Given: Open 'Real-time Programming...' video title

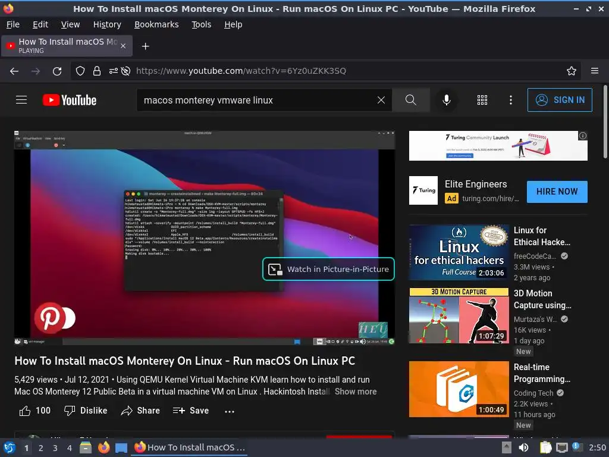Looking at the screenshot, I should tap(542, 373).
